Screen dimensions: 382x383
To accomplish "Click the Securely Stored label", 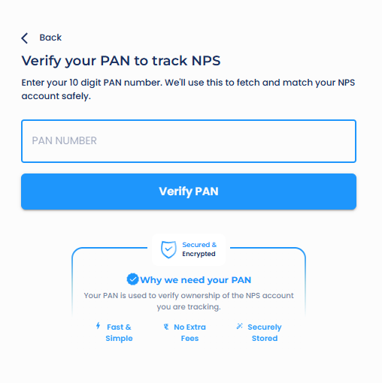I will coord(265,333).
